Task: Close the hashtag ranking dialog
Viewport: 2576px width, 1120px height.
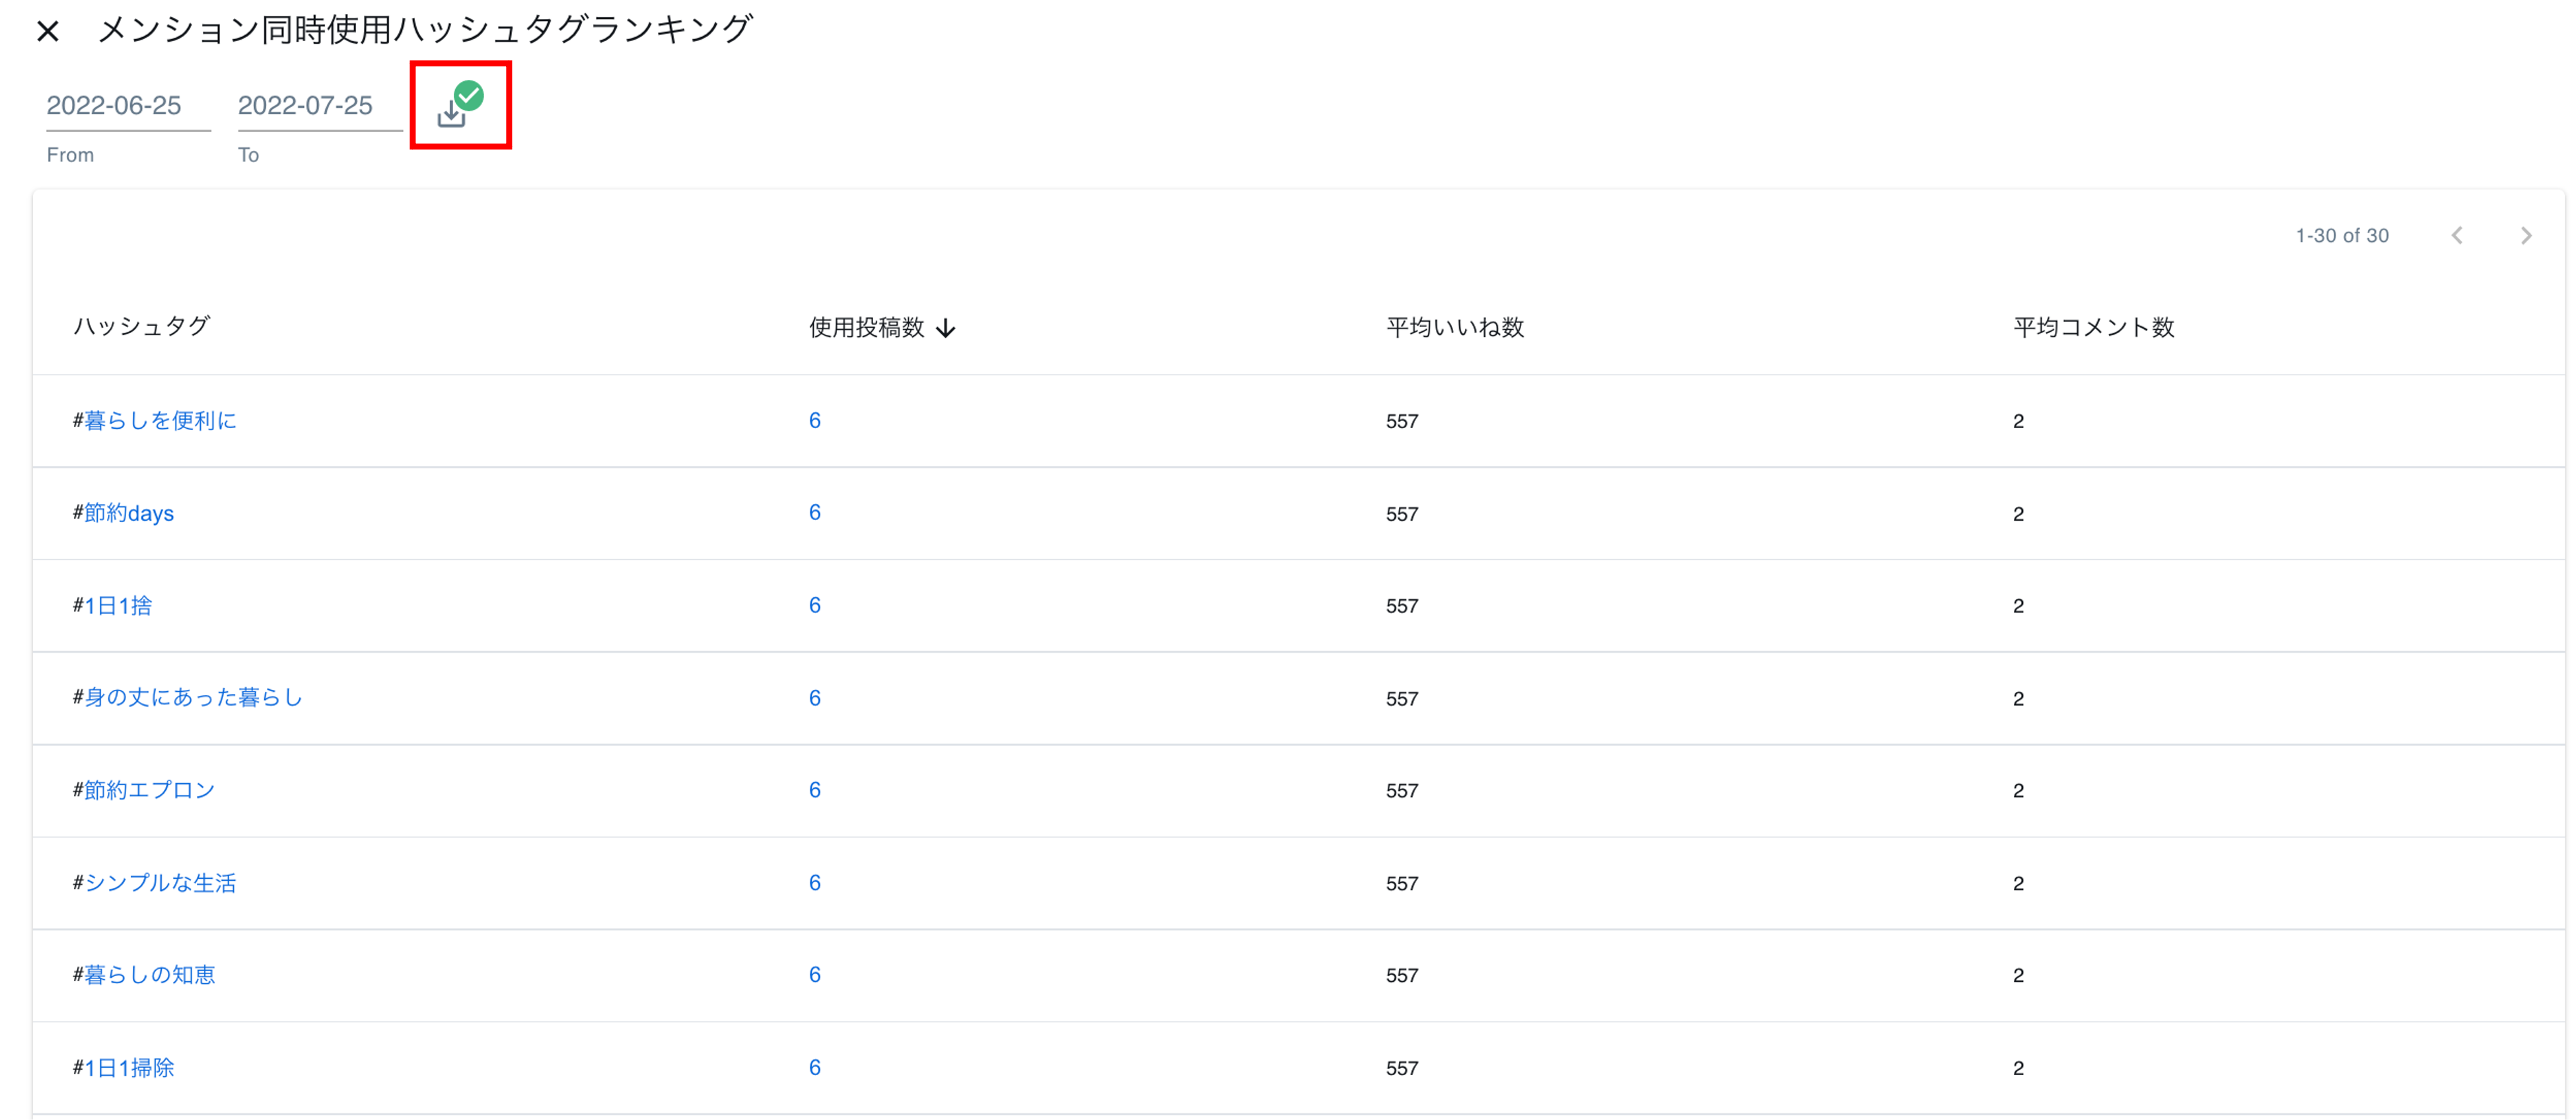Action: [47, 31]
